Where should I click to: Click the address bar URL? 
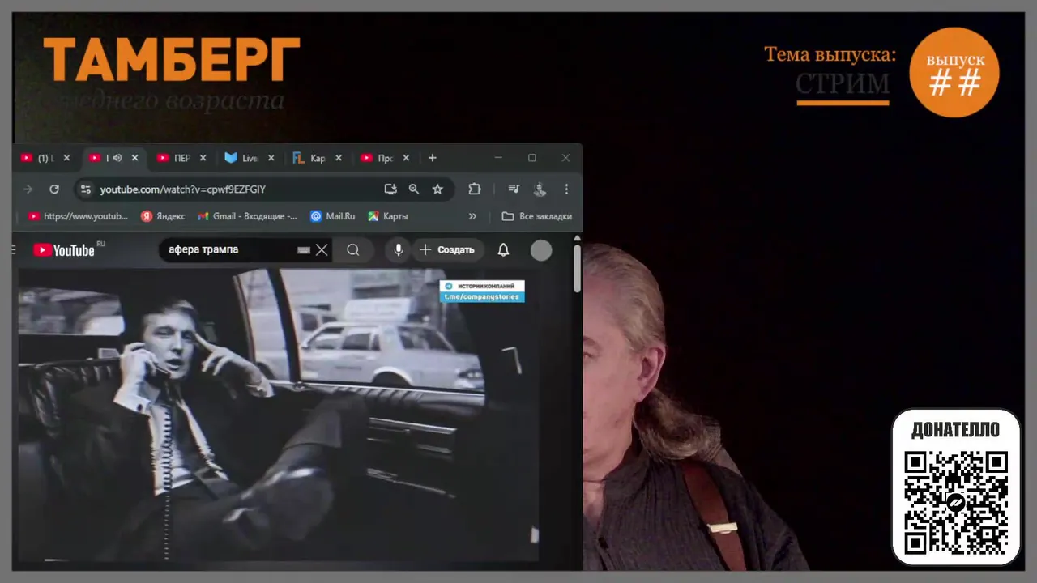pos(183,189)
